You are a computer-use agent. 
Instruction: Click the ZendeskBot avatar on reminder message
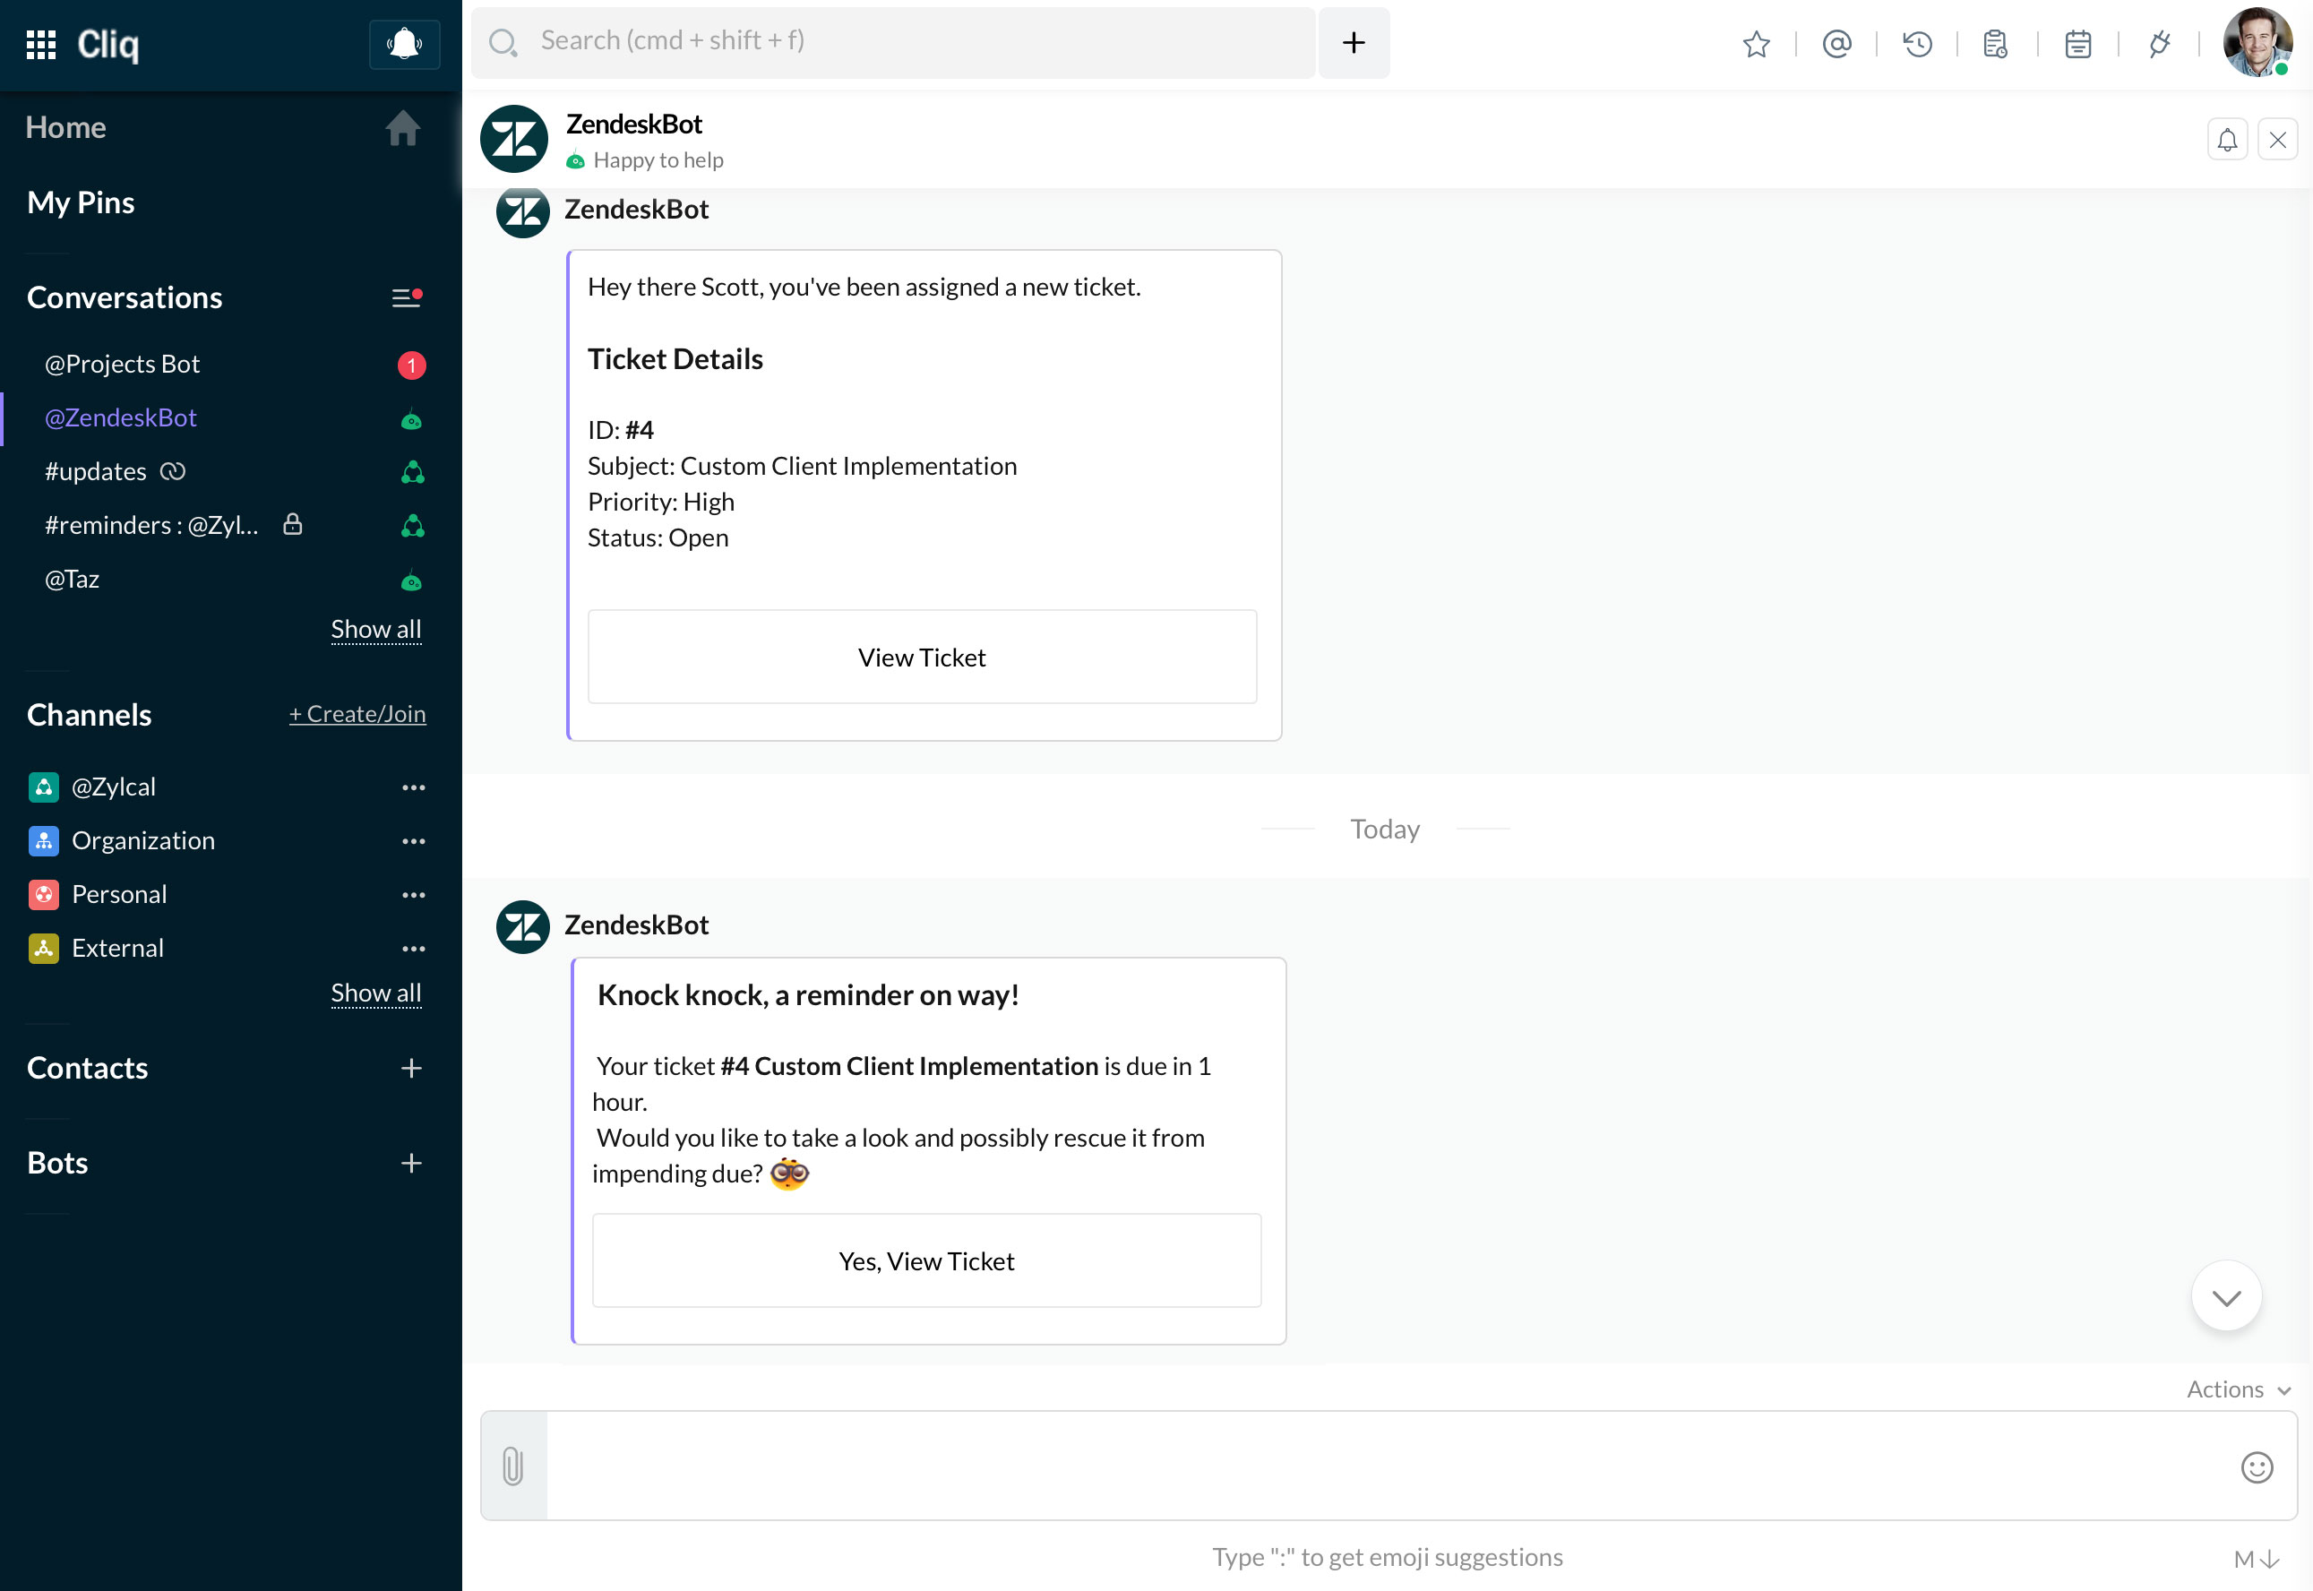tap(523, 927)
